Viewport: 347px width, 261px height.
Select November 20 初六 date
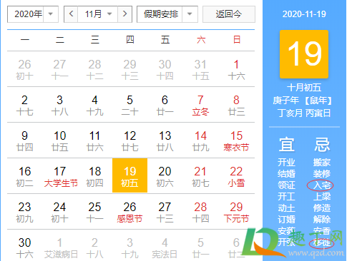coord(165,176)
